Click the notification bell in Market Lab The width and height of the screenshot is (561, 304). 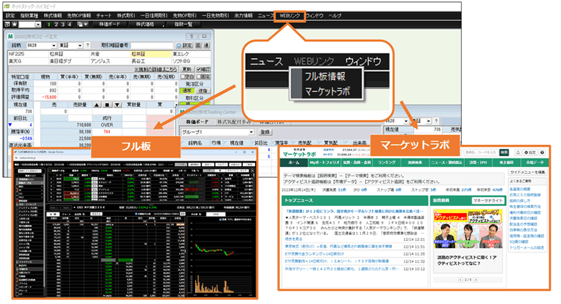tap(518, 153)
